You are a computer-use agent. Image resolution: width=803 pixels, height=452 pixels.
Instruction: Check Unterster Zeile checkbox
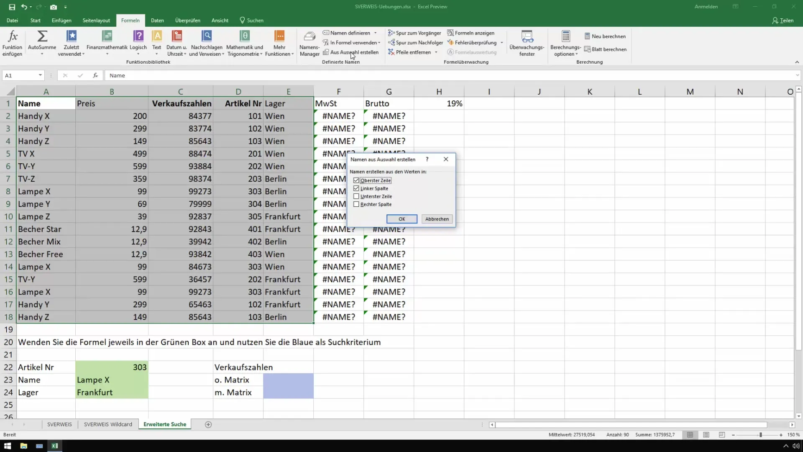click(x=356, y=196)
